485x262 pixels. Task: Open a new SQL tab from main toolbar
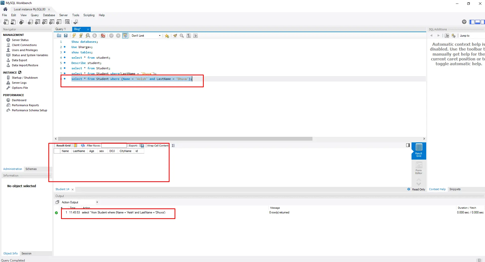6,22
